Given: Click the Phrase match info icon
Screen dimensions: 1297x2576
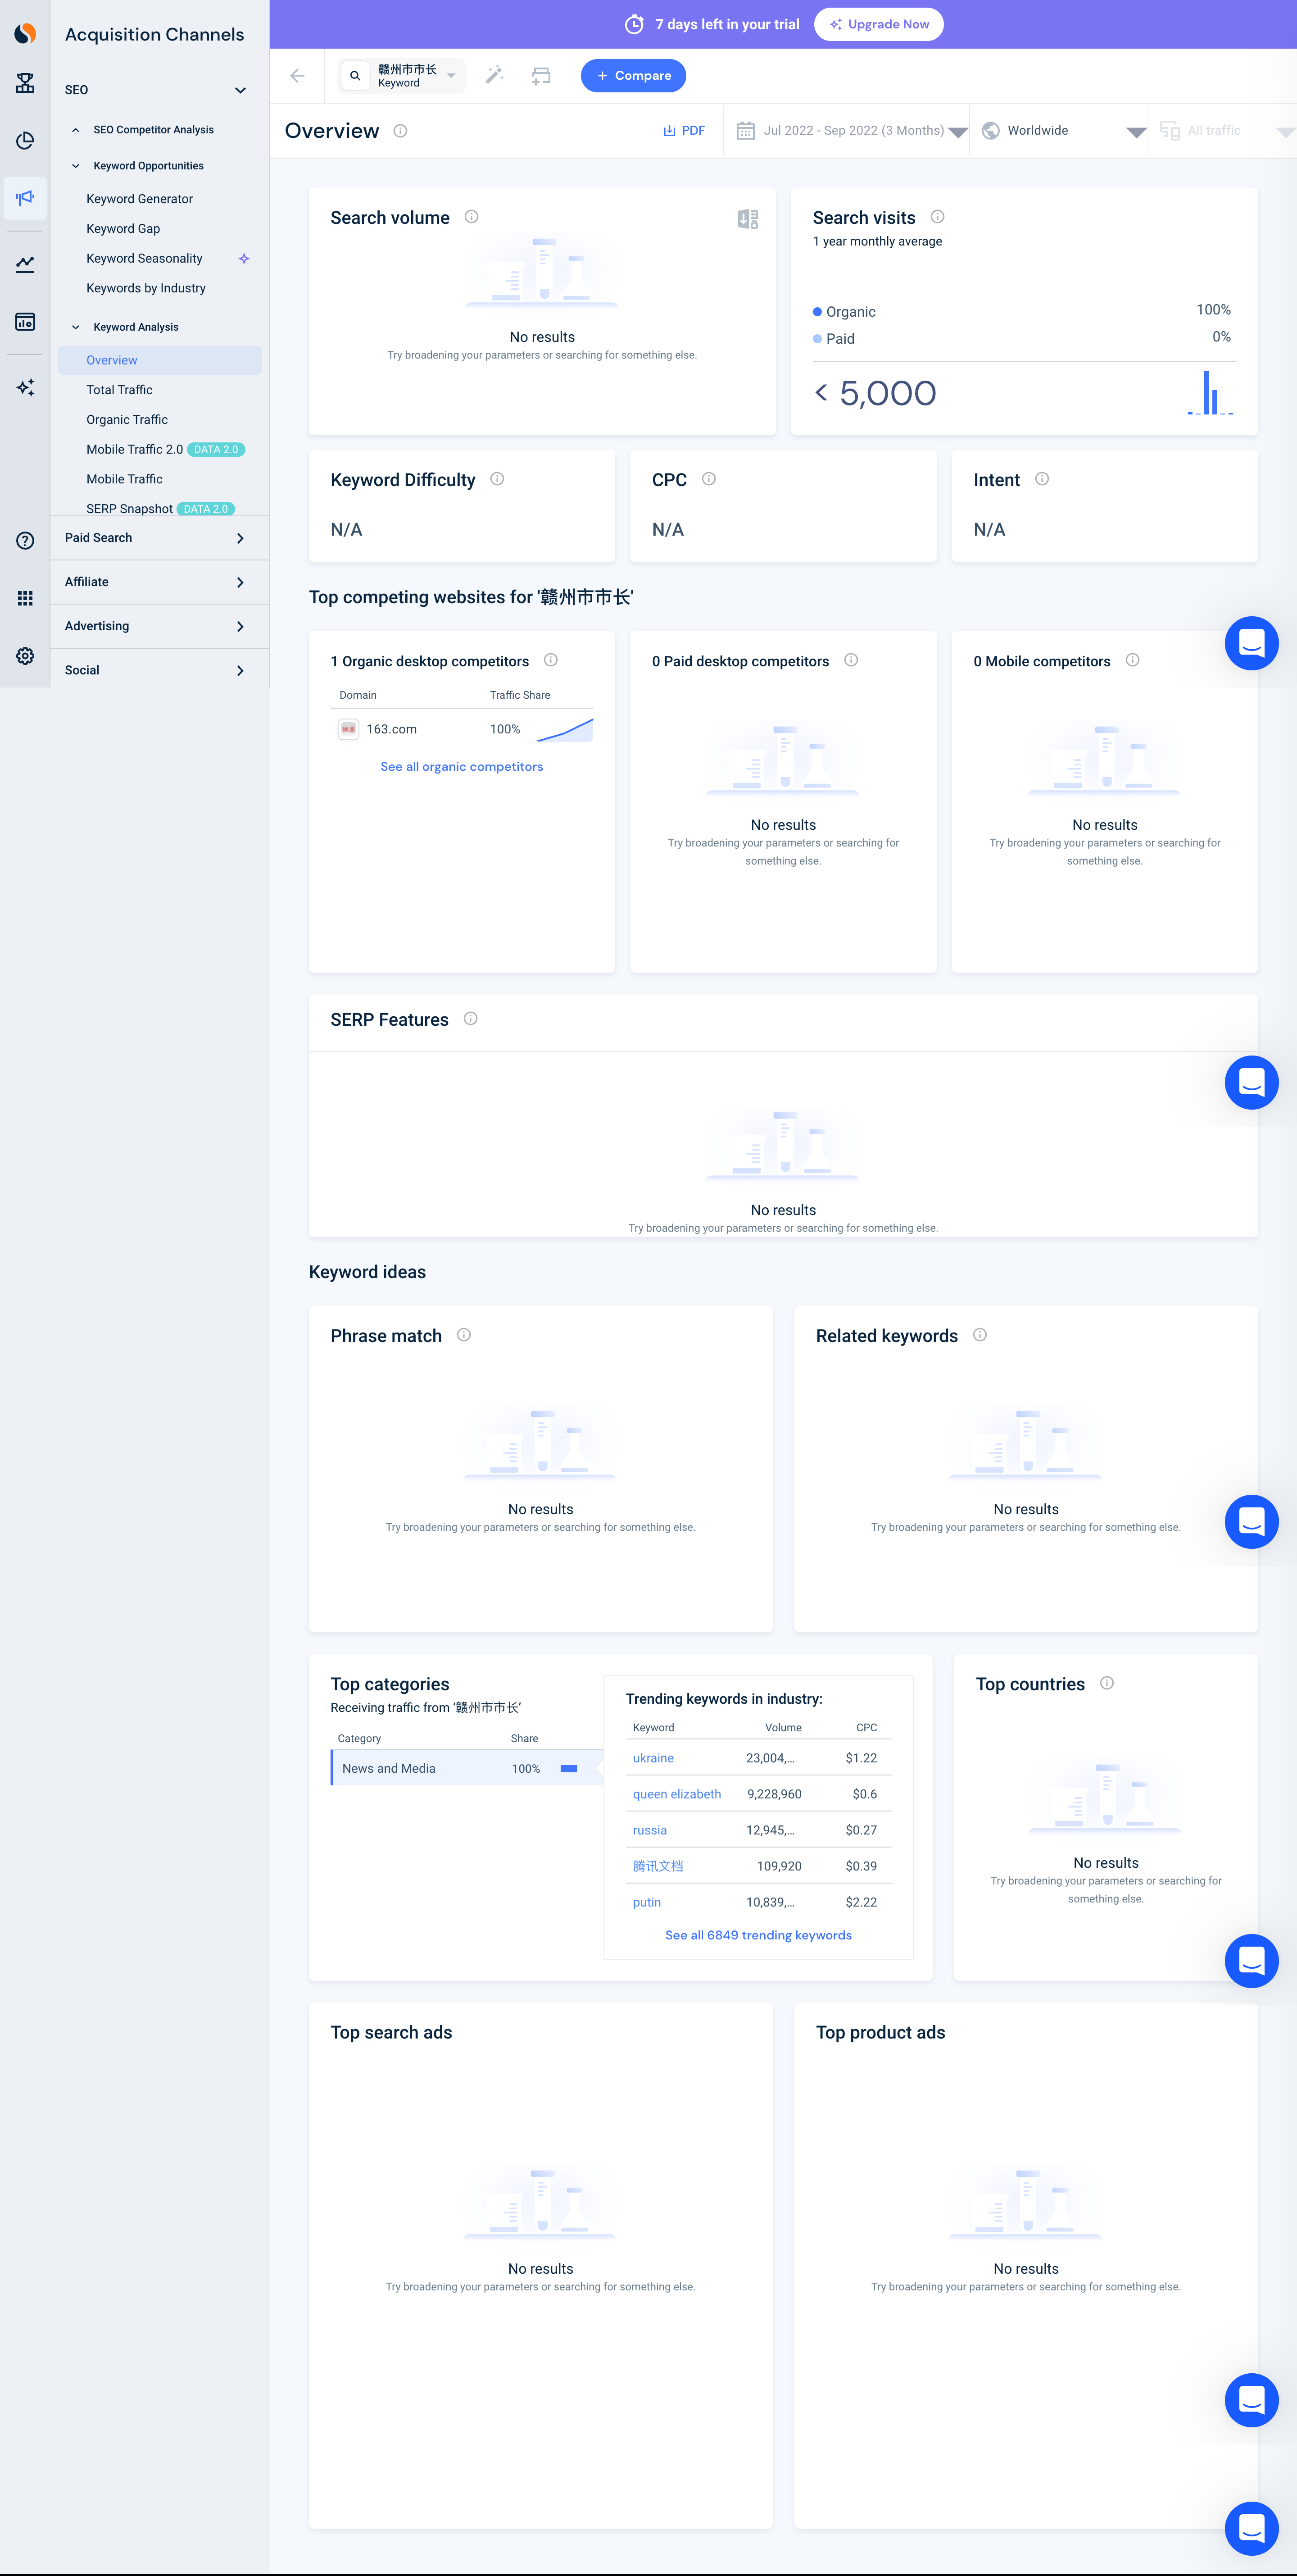Looking at the screenshot, I should (x=464, y=1335).
